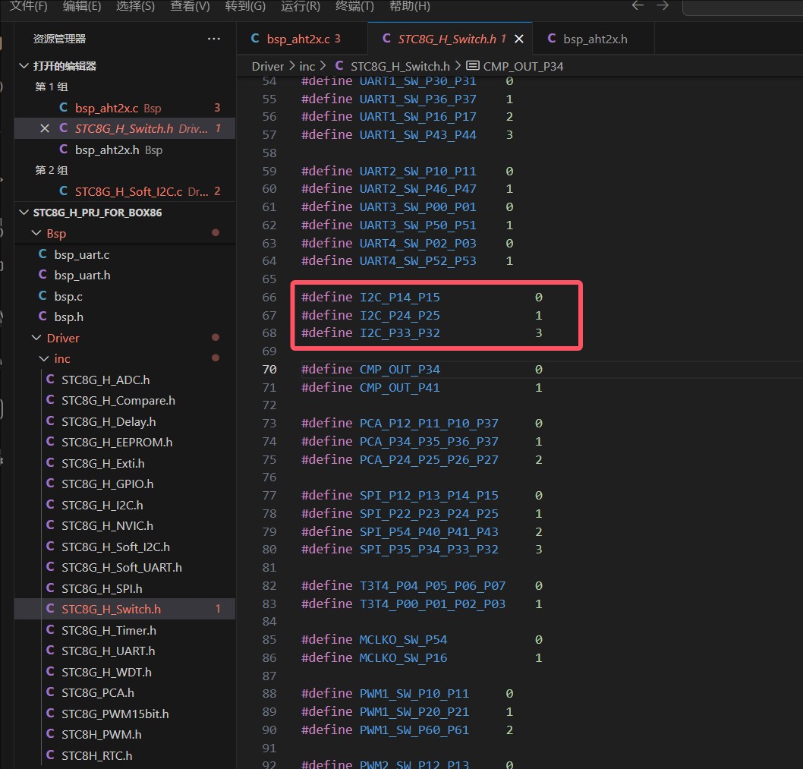Open STC8G_H_Soft_UART.h file

(x=125, y=568)
